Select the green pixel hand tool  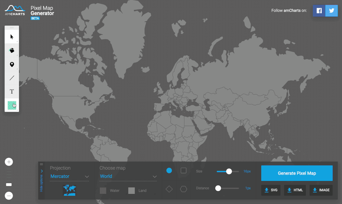pos(12,105)
